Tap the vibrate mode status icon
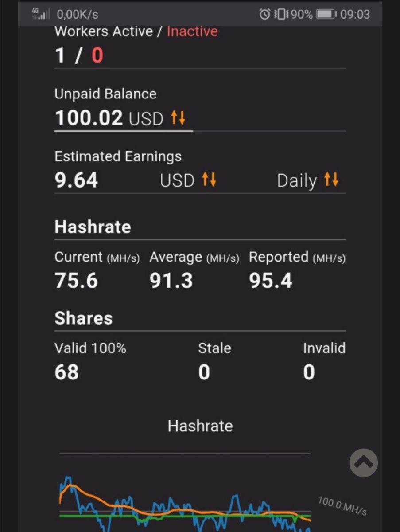Viewport: 400px width, 532px height. coord(282,14)
